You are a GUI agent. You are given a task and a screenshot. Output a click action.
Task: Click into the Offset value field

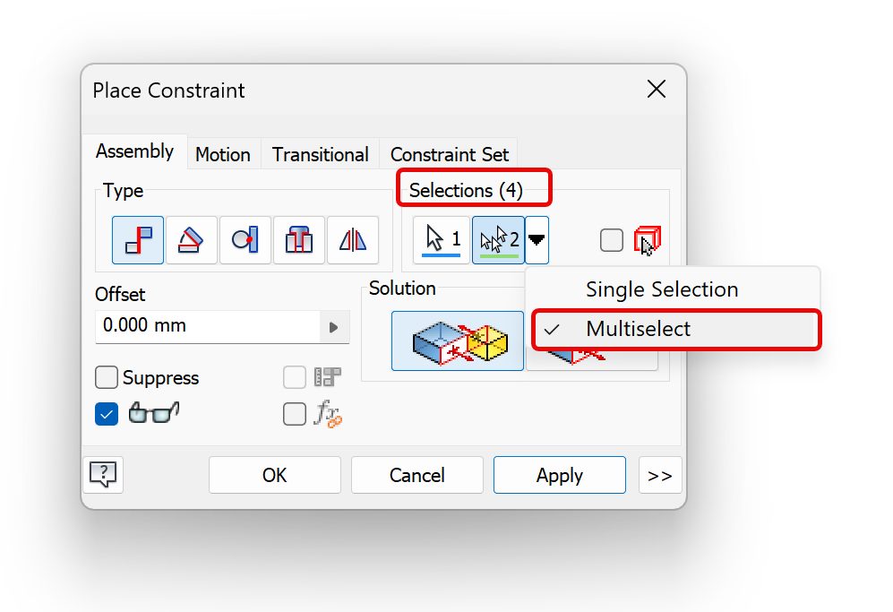point(206,326)
